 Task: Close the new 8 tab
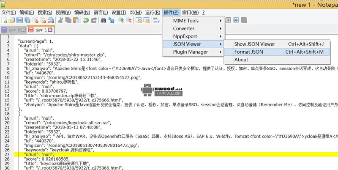(x=23, y=30)
